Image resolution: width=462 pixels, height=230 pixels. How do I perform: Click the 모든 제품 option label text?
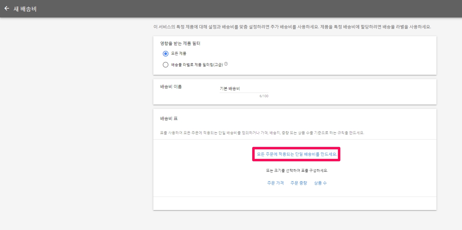[x=178, y=54]
